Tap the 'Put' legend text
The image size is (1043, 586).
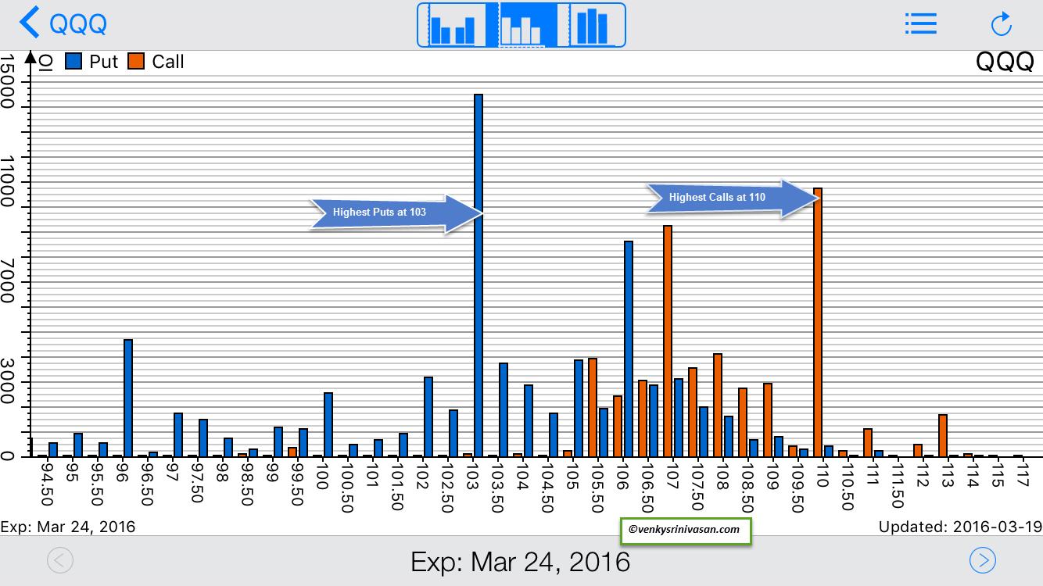tap(104, 61)
